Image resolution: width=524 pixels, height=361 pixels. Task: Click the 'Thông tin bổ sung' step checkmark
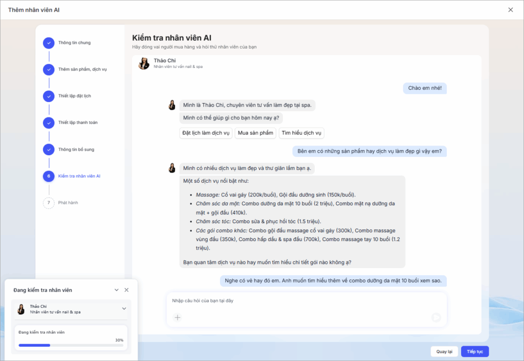coord(49,150)
